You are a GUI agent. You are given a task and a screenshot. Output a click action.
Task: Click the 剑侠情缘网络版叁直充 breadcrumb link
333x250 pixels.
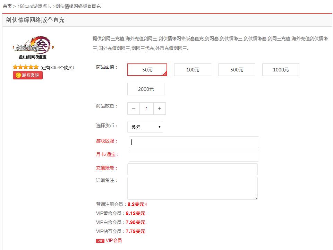click(78, 6)
